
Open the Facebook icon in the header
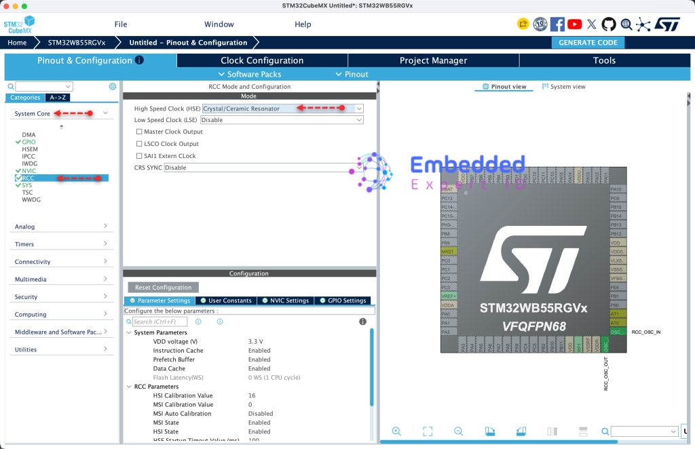click(x=557, y=24)
